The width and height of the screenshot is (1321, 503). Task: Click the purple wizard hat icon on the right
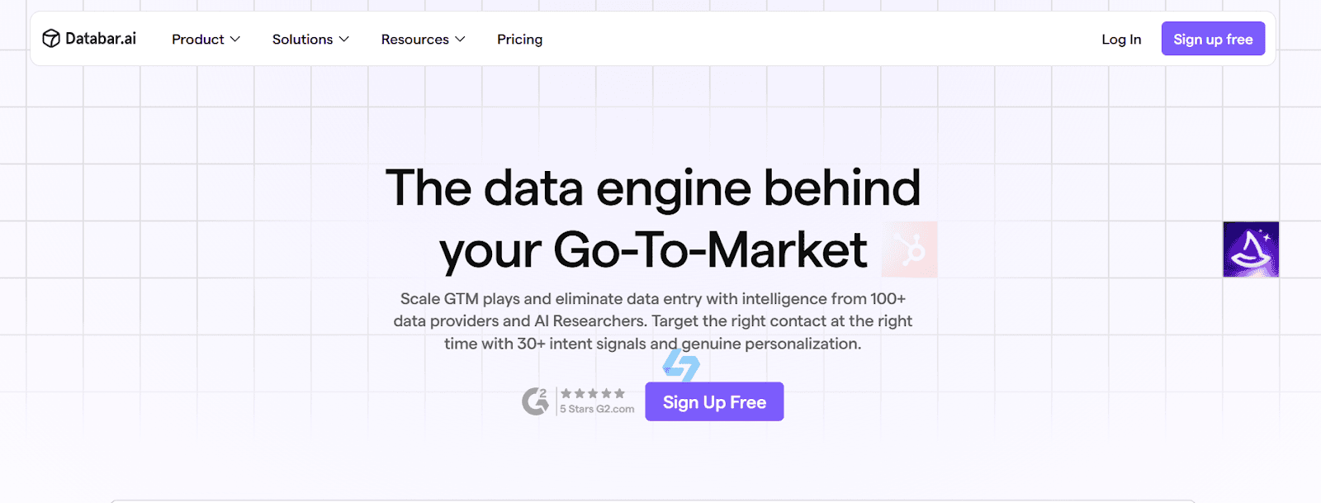tap(1250, 249)
